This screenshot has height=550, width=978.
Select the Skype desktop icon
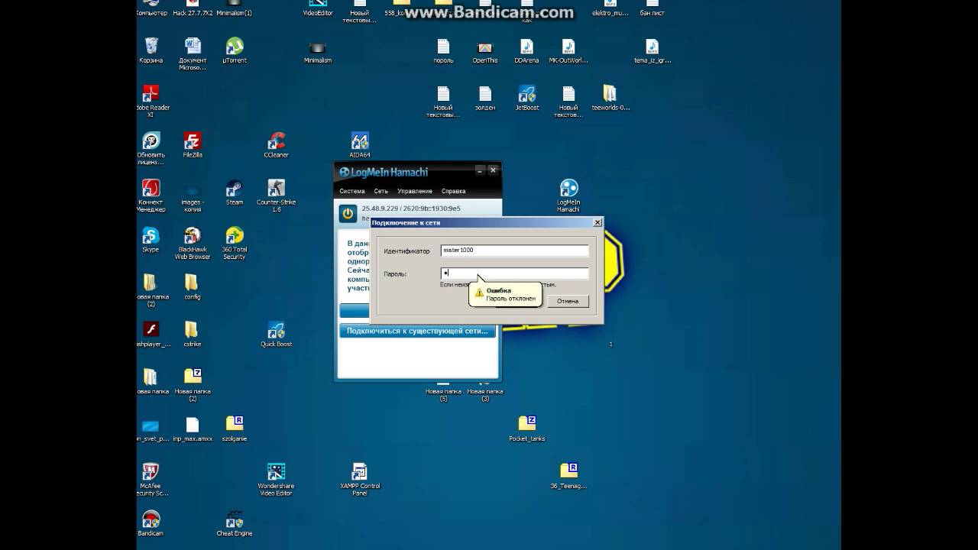click(x=151, y=240)
